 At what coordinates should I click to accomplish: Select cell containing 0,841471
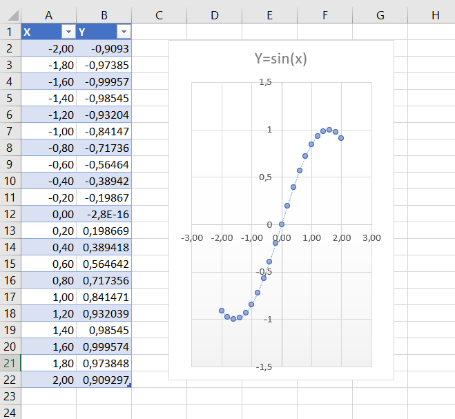pos(104,297)
